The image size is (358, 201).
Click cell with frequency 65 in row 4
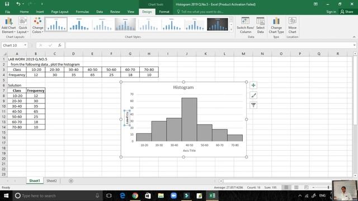(x=92, y=75)
